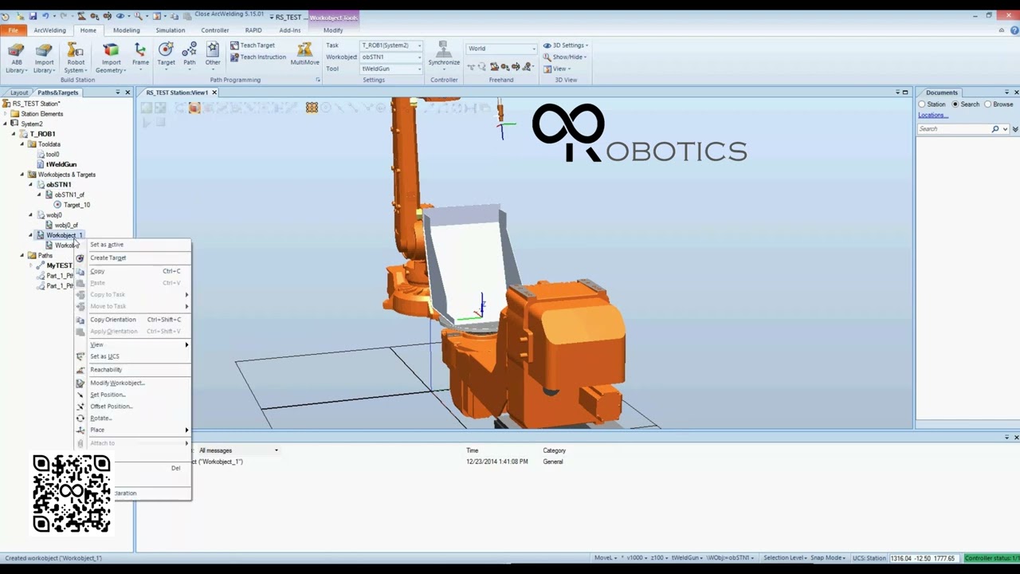Collapse the Workobjects & Targets node
The height and width of the screenshot is (574, 1020).
coord(22,175)
